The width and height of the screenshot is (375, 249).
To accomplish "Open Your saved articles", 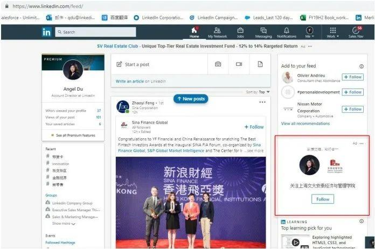I will [x=73, y=124].
